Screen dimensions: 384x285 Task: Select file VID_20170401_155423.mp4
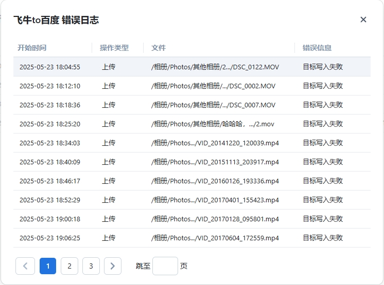click(215, 200)
